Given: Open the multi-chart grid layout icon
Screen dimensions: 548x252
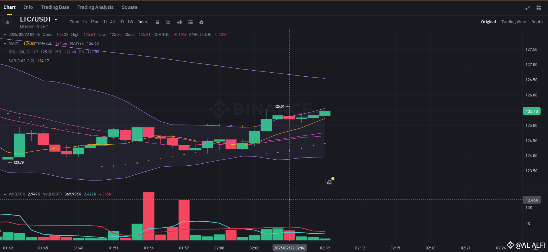Looking at the screenshot, I should [x=539, y=8].
